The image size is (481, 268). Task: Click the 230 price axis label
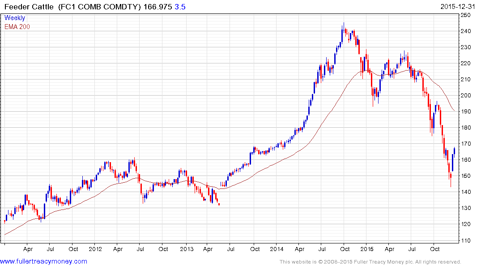tap(466, 47)
